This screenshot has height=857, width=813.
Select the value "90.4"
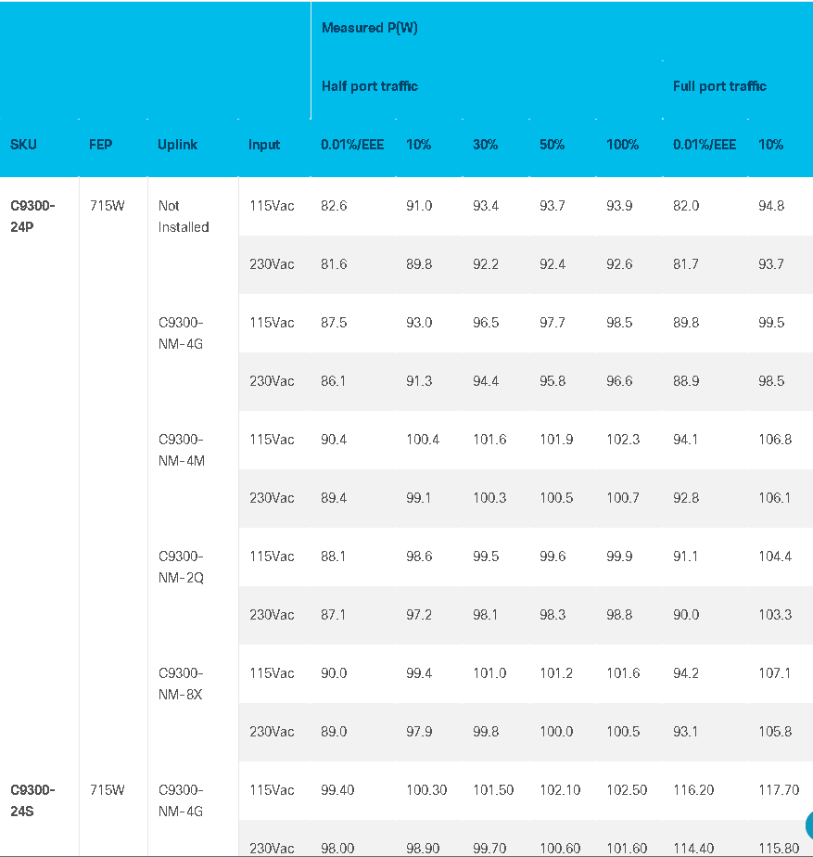point(334,440)
